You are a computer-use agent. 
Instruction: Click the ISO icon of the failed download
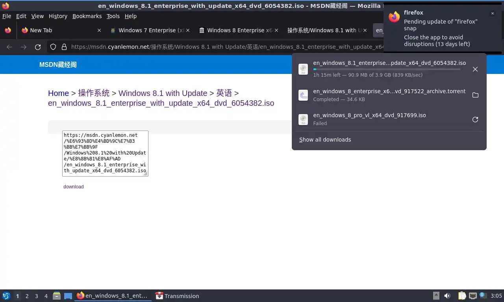pyautogui.click(x=303, y=120)
